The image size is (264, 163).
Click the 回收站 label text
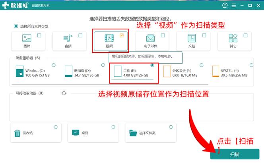[x=28, y=133]
